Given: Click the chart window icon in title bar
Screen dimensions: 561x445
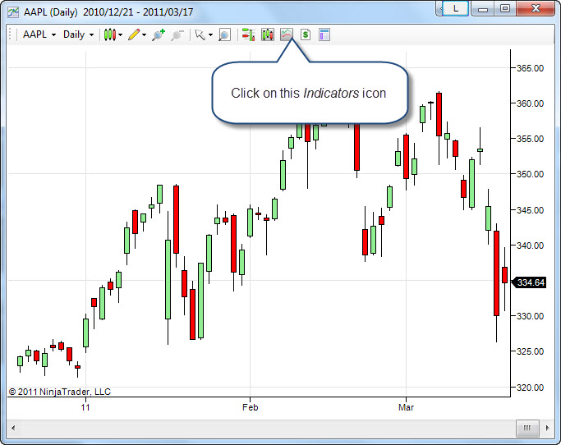Looking at the screenshot, I should [x=13, y=12].
